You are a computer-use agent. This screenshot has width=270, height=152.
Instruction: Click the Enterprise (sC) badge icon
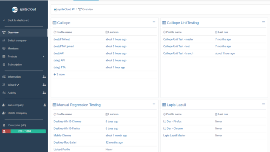pyautogui.click(x=4, y=125)
